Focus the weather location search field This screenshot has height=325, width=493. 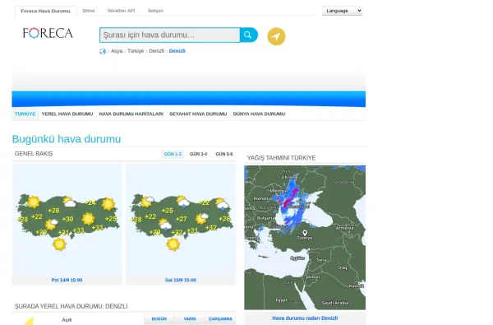pos(170,35)
